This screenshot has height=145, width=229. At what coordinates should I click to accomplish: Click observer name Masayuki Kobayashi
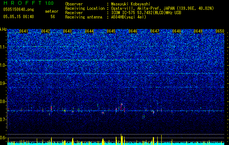131,4
